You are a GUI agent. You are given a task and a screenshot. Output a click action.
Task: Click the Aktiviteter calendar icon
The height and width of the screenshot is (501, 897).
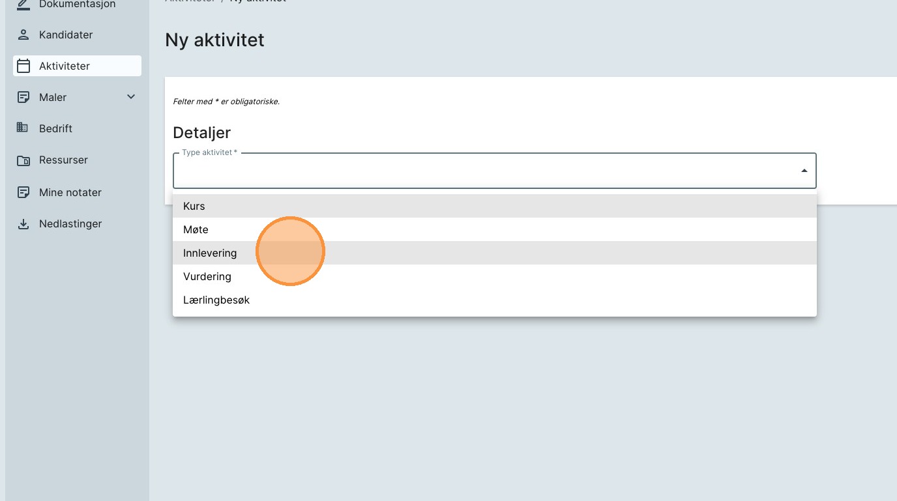[23, 66]
